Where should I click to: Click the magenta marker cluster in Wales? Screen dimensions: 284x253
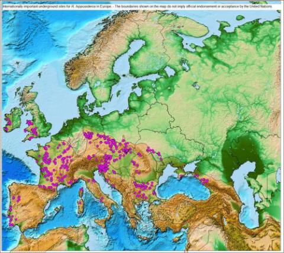(30, 123)
